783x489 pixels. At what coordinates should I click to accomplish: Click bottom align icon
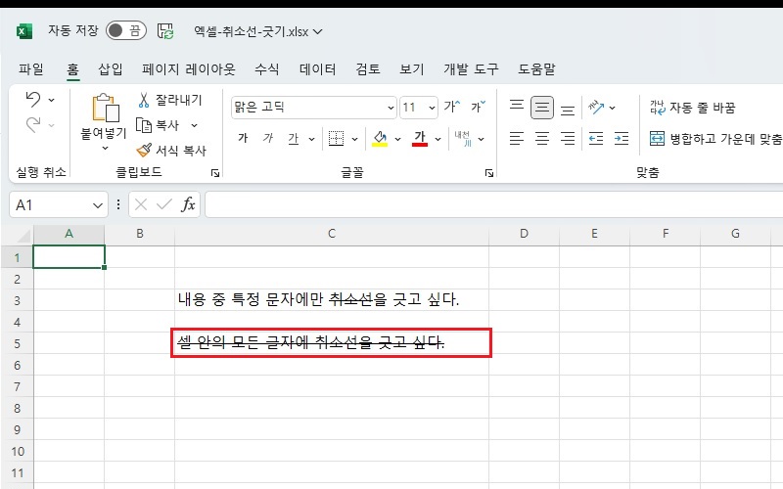(x=568, y=109)
